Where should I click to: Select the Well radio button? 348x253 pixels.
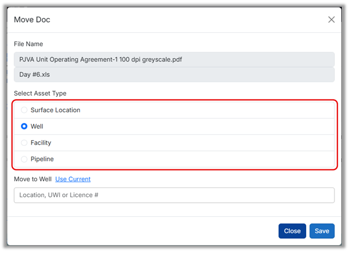coord(24,127)
